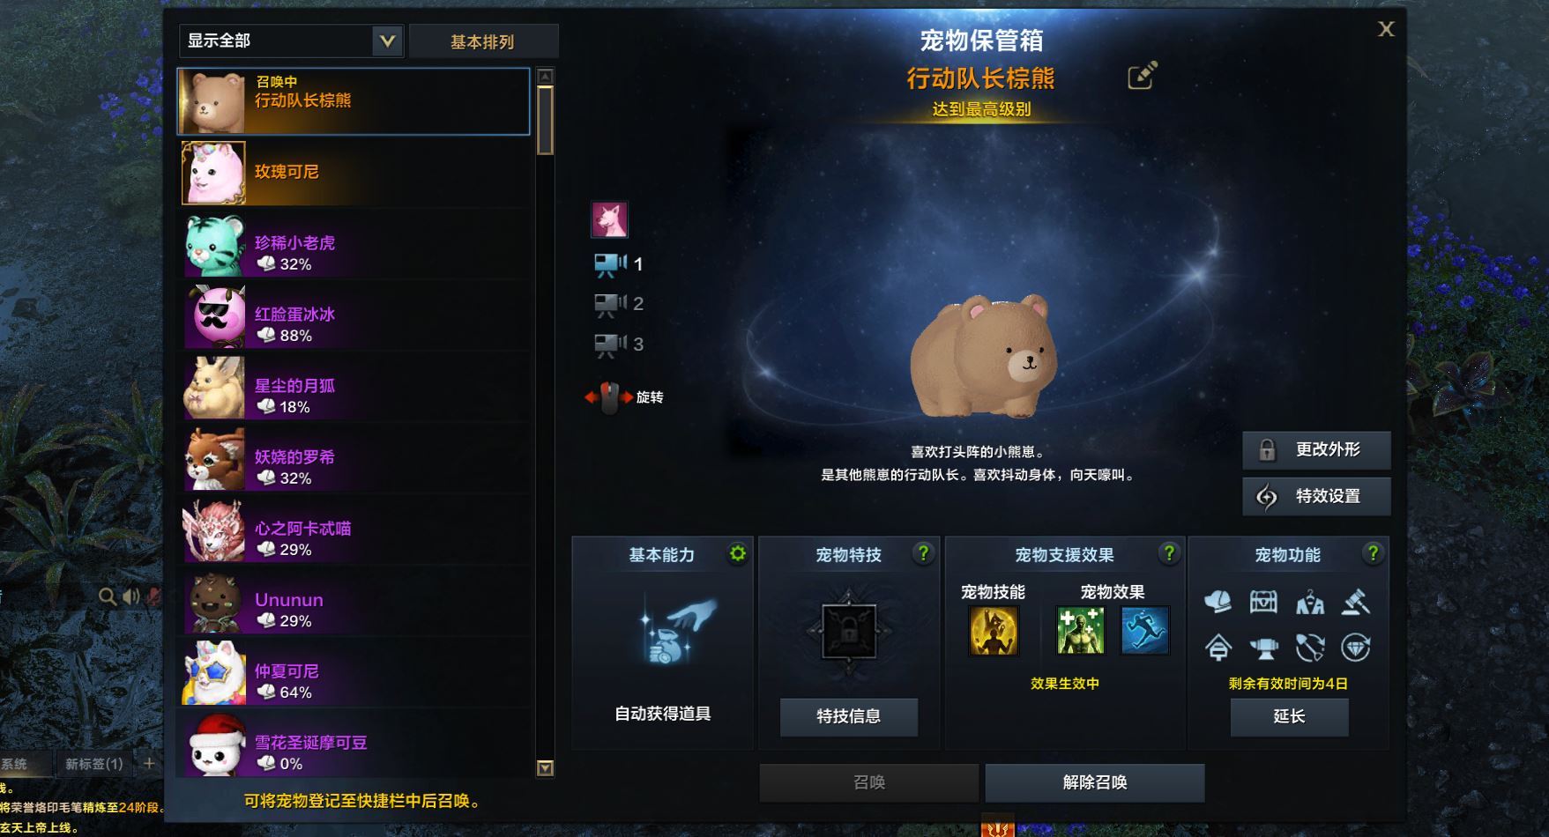Click the golden pet skill icon
The image size is (1549, 837).
[x=994, y=631]
